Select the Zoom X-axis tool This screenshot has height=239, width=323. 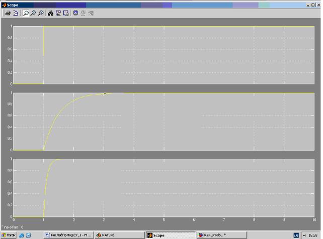coord(33,13)
